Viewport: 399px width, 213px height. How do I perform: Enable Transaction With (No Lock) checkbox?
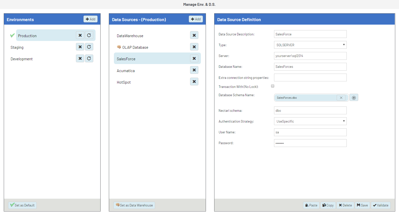[x=273, y=86]
